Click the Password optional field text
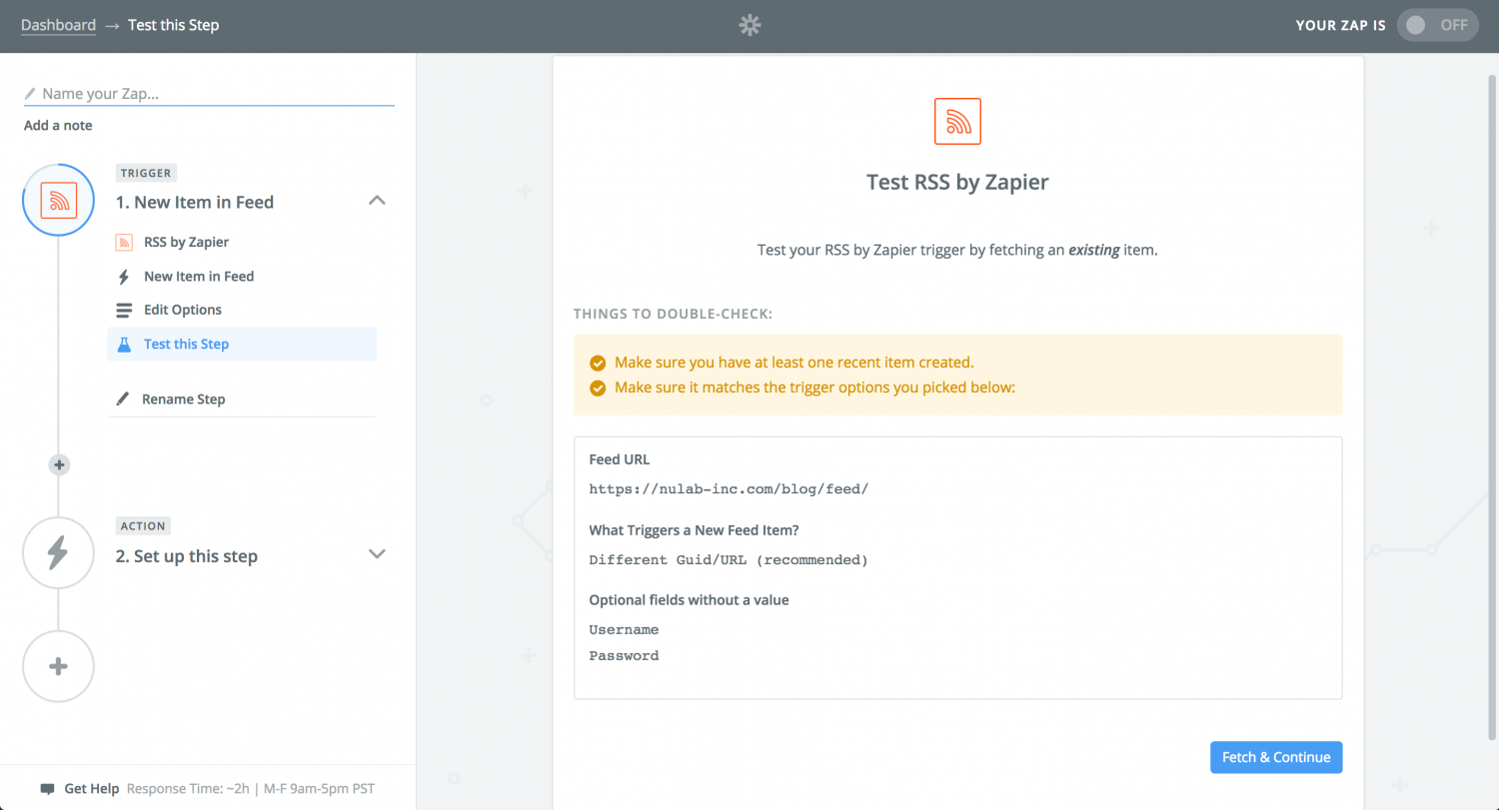Viewport: 1499px width, 810px height. pyautogui.click(x=624, y=656)
